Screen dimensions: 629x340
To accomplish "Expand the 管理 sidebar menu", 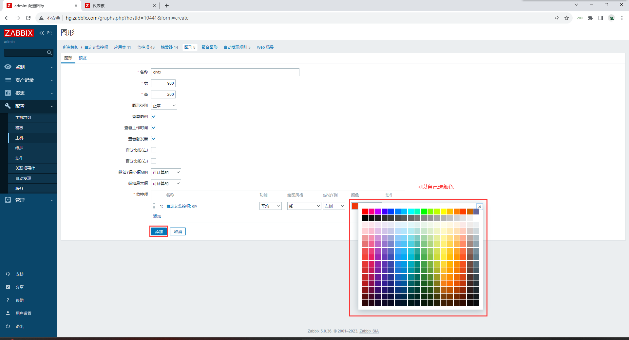I will (x=29, y=200).
